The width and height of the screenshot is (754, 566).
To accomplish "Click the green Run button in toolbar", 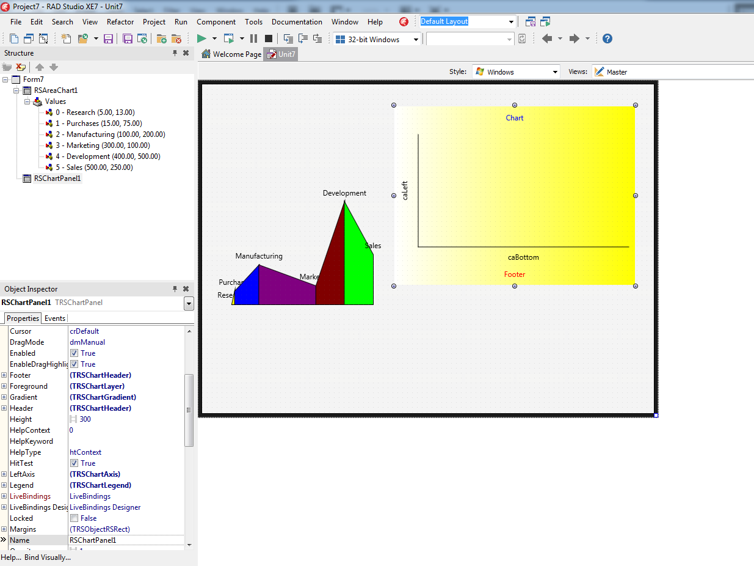I will (201, 39).
